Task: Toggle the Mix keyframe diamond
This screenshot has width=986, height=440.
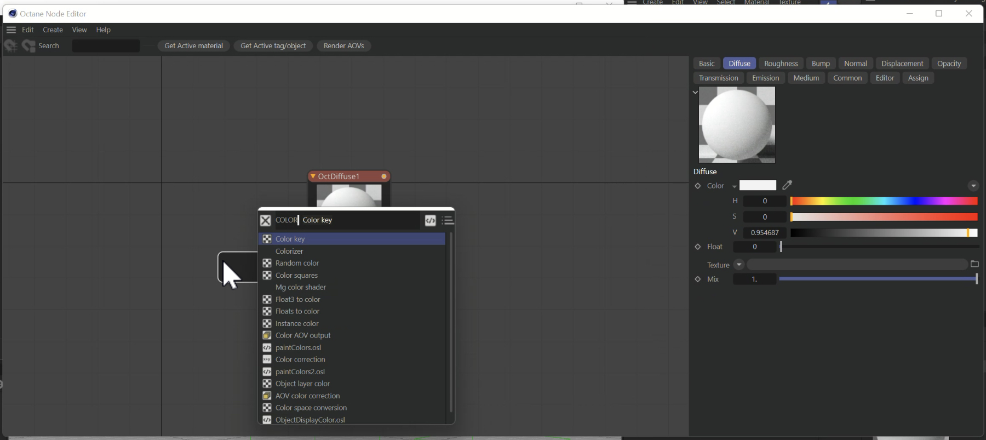Action: (x=698, y=279)
